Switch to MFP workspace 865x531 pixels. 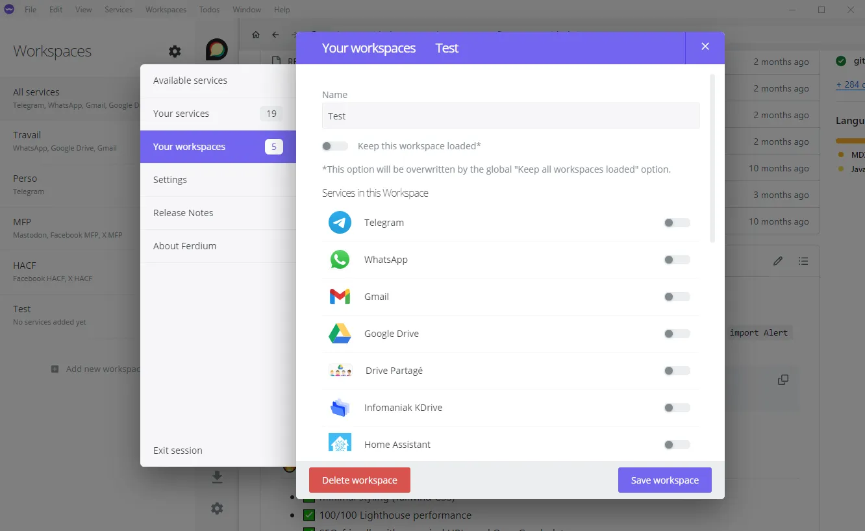point(70,228)
